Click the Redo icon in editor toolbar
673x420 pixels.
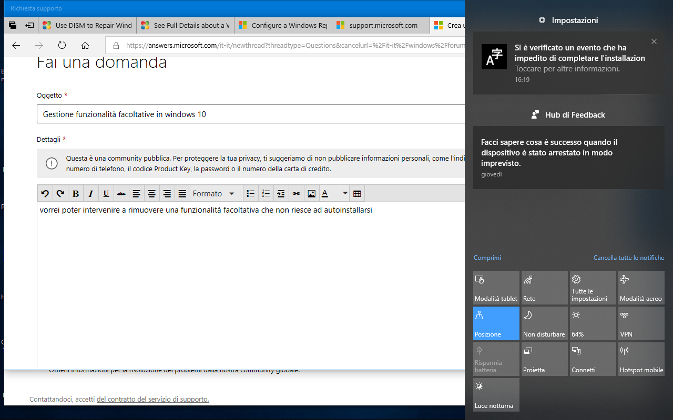(x=60, y=194)
